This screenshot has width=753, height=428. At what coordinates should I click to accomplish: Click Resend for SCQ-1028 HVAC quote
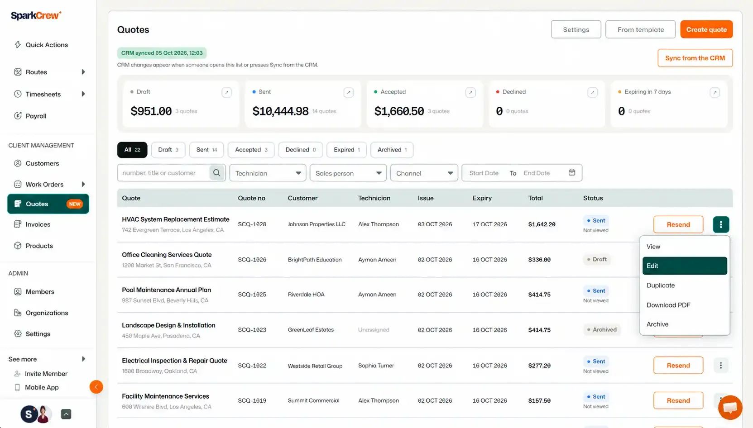tap(678, 224)
